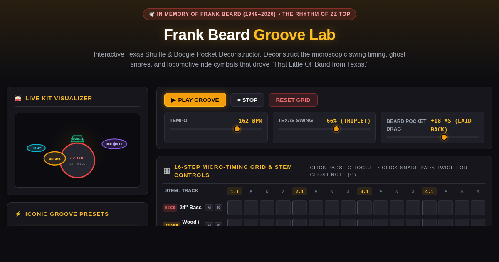Viewport: 499px width, 262px height.
Task: Start playback with Play Groove
Action: 195,100
